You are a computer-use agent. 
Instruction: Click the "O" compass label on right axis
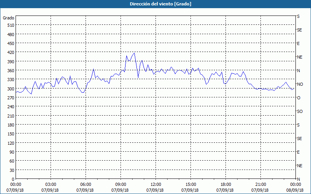[299, 98]
